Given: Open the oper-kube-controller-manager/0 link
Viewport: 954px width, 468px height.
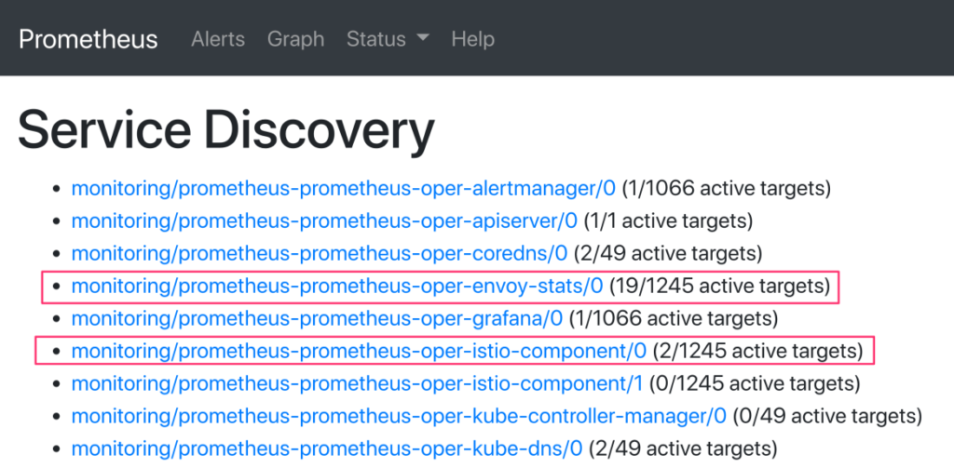Looking at the screenshot, I should tap(399, 415).
